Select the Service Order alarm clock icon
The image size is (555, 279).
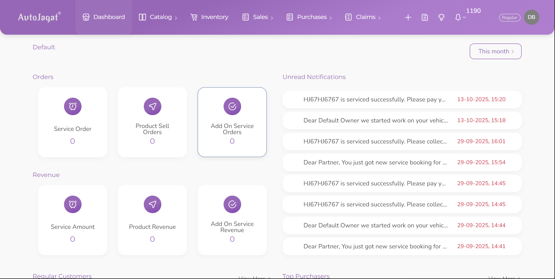(72, 106)
